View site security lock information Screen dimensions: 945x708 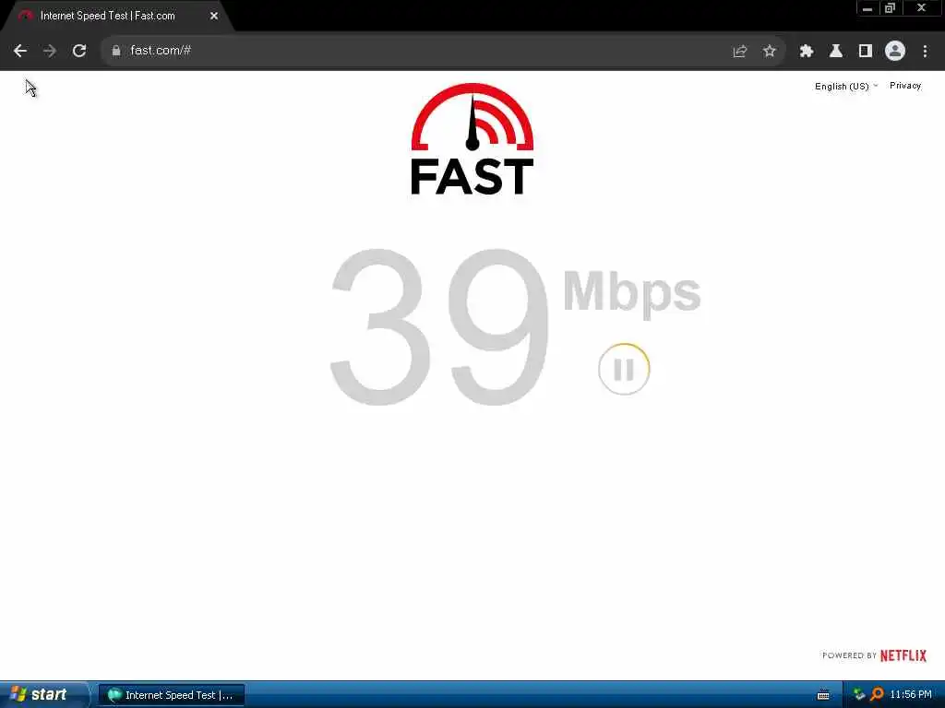[x=115, y=51]
